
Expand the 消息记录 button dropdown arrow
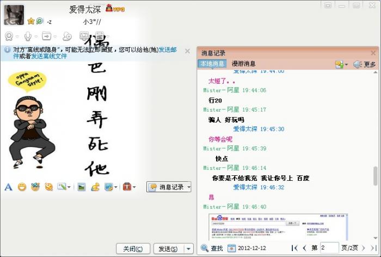(189, 187)
